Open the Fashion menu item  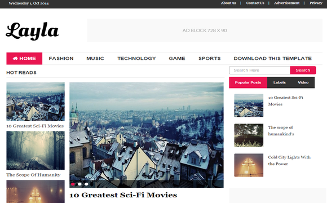tap(61, 59)
